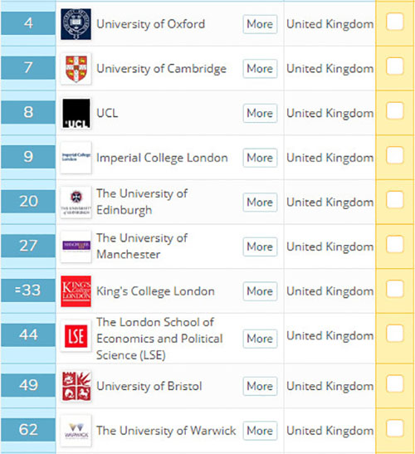Screen dimensions: 415x454
Task: Expand More for University of Cambridge
Action: point(260,69)
